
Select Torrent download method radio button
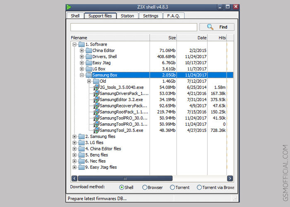click(x=172, y=188)
